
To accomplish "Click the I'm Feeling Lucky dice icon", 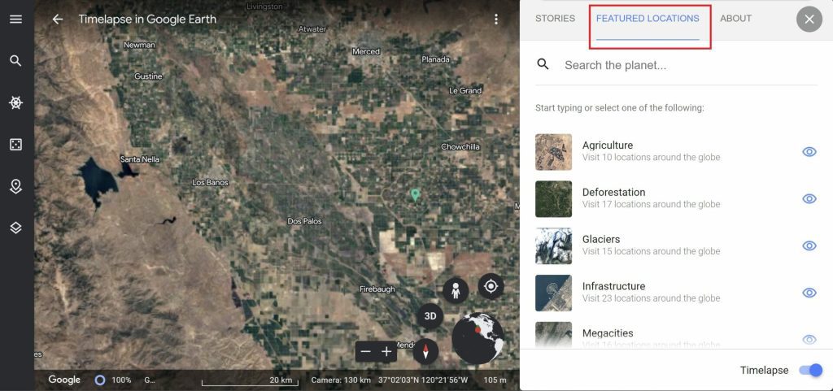I will pyautogui.click(x=16, y=145).
